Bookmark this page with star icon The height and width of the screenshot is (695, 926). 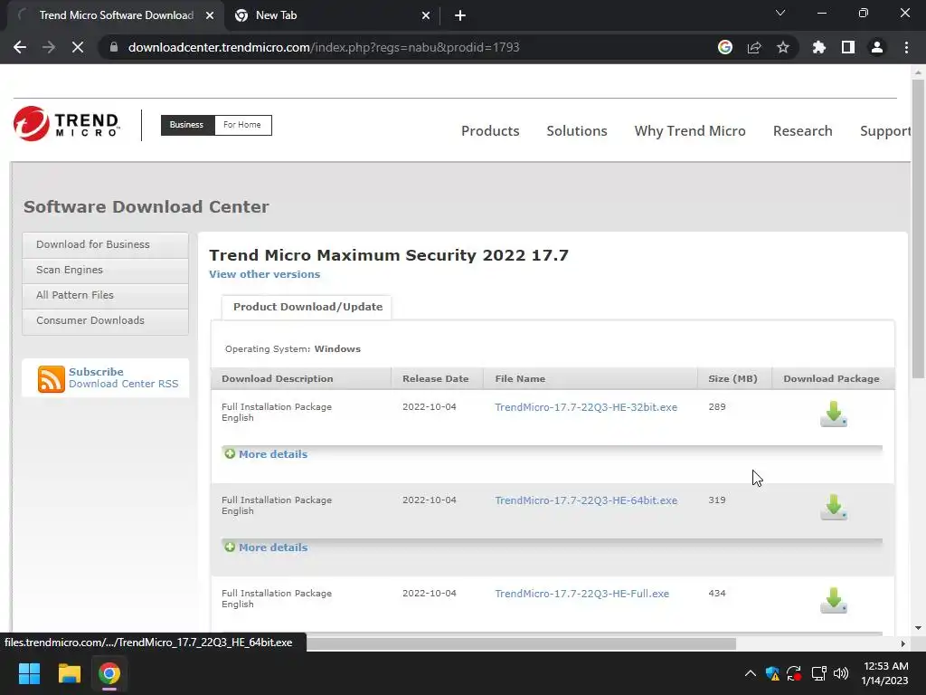(x=782, y=47)
